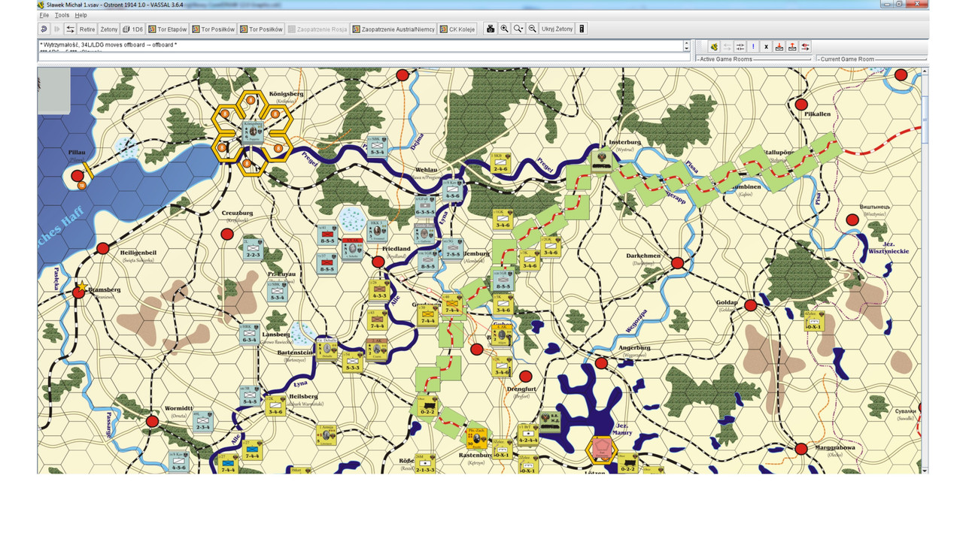
Task: Select the 2-2-3 counter near Creuzburg
Action: click(x=254, y=249)
